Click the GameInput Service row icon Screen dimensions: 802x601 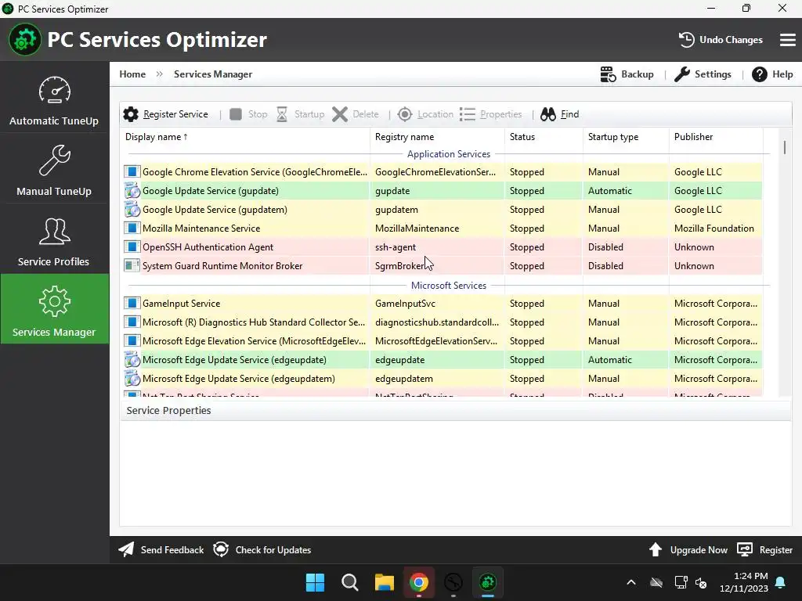tap(132, 303)
